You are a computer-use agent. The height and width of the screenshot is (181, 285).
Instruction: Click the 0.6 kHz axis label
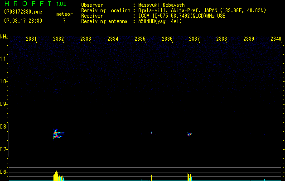point(4,172)
